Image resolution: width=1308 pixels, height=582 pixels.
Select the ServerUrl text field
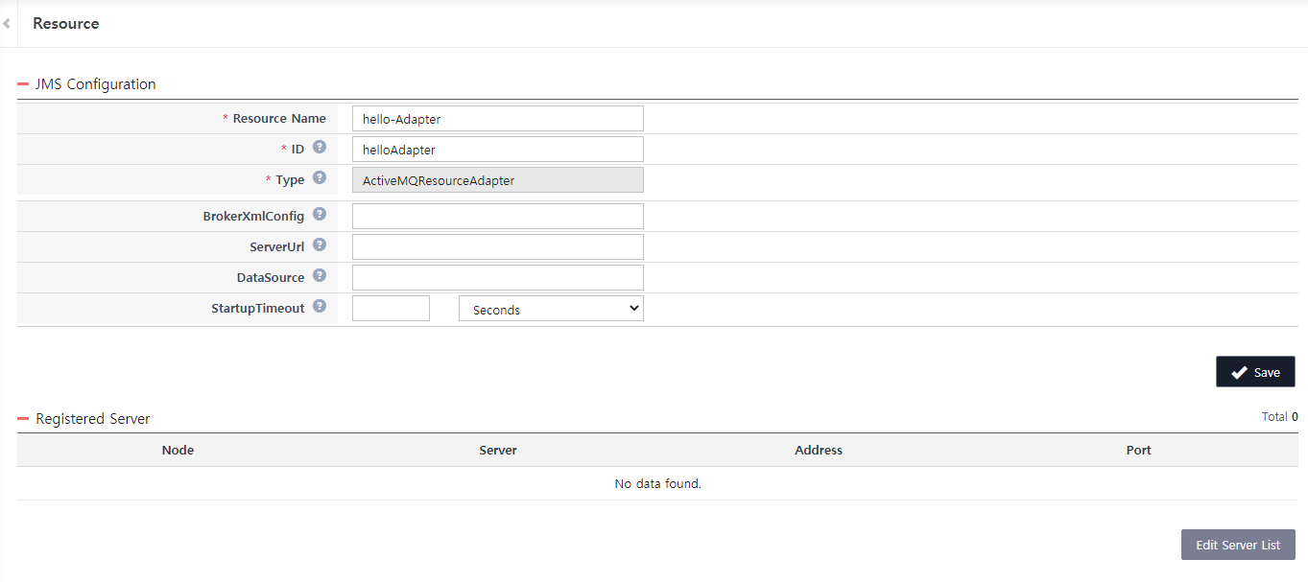[x=497, y=247]
